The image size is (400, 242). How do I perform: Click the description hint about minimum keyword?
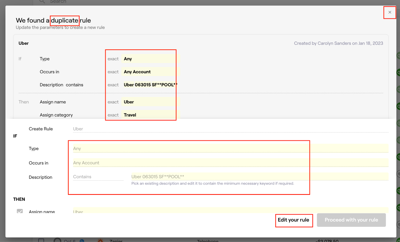tap(213, 183)
